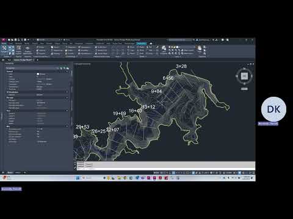293x219 pixels.
Task: Toggle PICKADD icon in Properties palette
Action: (61, 68)
